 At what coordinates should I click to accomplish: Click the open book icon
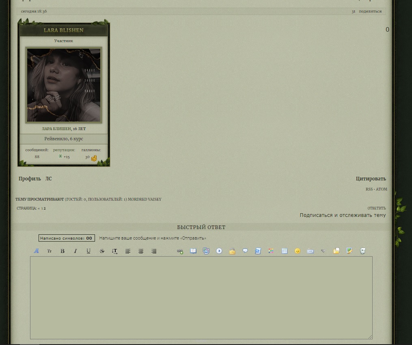[193, 251]
